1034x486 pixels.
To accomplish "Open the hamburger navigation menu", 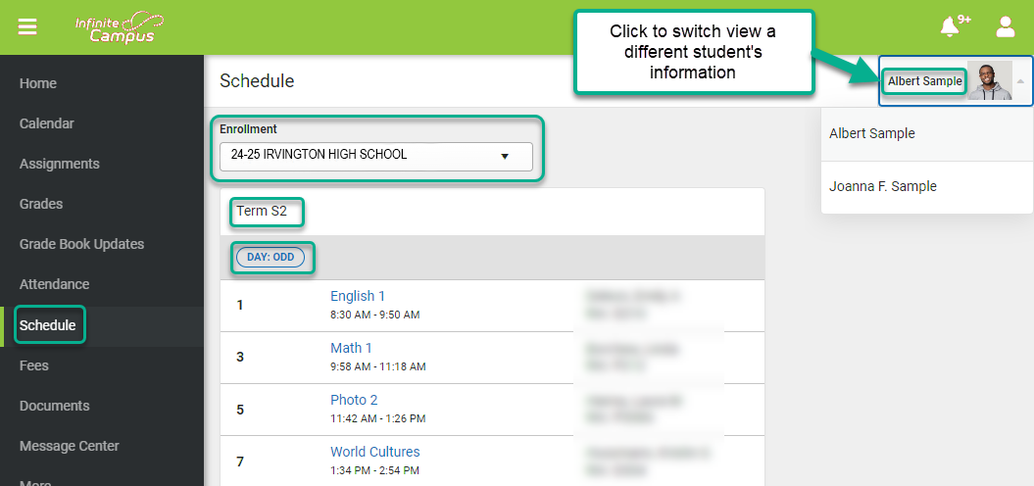I will (x=27, y=27).
